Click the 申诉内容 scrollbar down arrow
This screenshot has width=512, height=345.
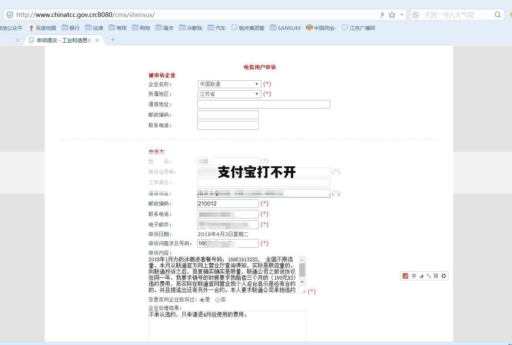[x=302, y=282]
